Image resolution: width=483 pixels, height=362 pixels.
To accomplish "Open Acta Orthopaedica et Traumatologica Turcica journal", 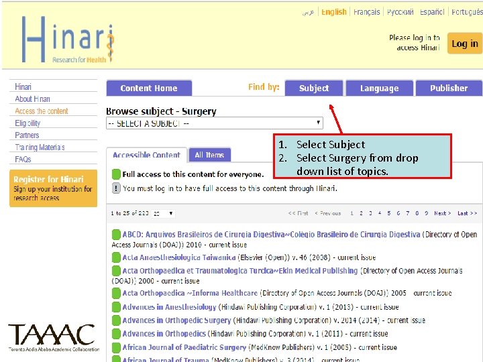I will (x=240, y=271).
